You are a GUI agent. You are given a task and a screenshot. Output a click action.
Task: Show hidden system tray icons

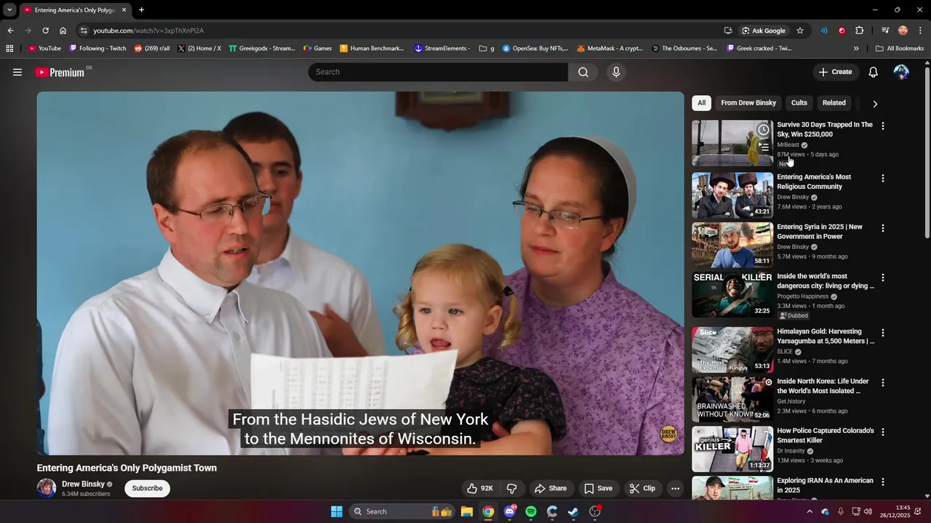(x=810, y=511)
